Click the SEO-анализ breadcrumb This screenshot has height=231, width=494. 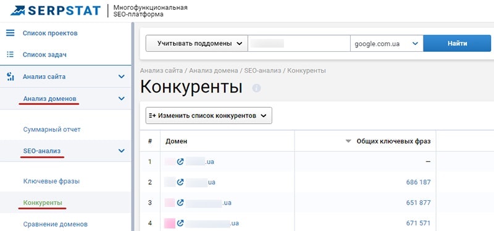point(262,71)
